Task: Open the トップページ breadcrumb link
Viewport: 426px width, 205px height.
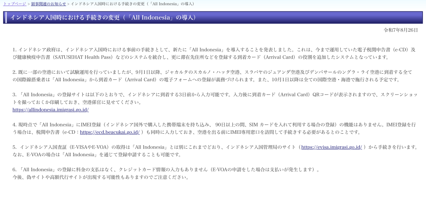Action: (x=14, y=4)
